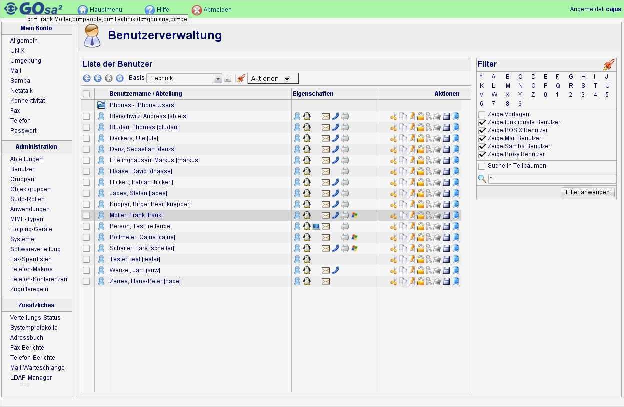
Task: Go back with second blue arrow icon
Action: tap(98, 78)
